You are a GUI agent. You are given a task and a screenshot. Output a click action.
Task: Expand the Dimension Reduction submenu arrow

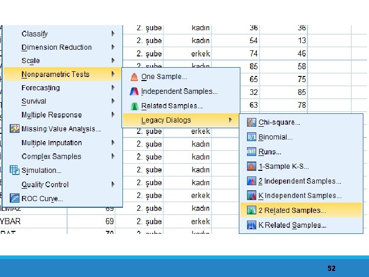[113, 47]
